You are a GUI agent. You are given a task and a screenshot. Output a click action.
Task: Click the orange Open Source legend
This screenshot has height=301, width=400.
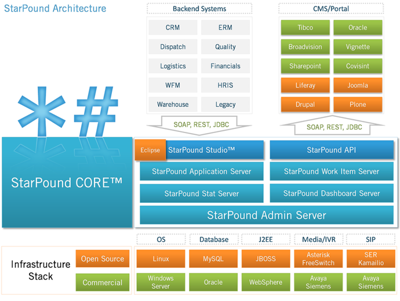[103, 259]
